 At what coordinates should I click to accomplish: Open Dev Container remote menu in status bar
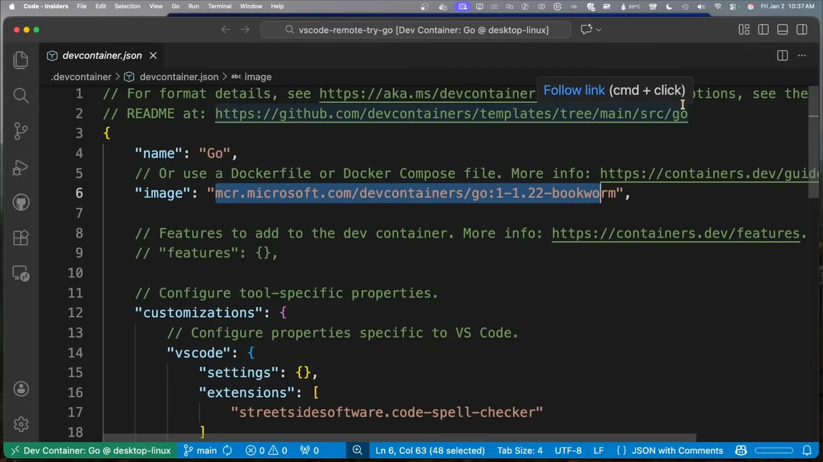(91, 450)
